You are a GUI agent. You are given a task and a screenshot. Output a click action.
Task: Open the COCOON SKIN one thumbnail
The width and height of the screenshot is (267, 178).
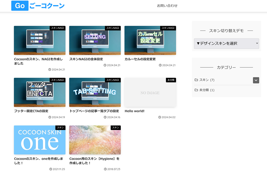click(40, 140)
